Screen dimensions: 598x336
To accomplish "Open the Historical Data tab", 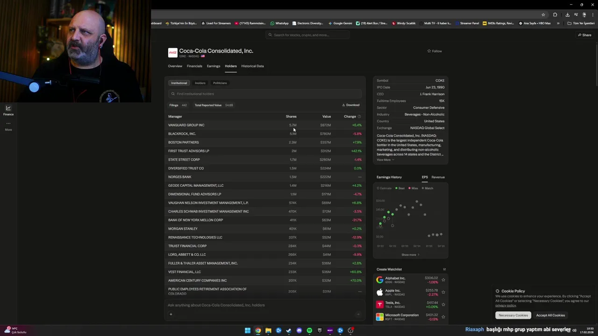I will pyautogui.click(x=252, y=66).
